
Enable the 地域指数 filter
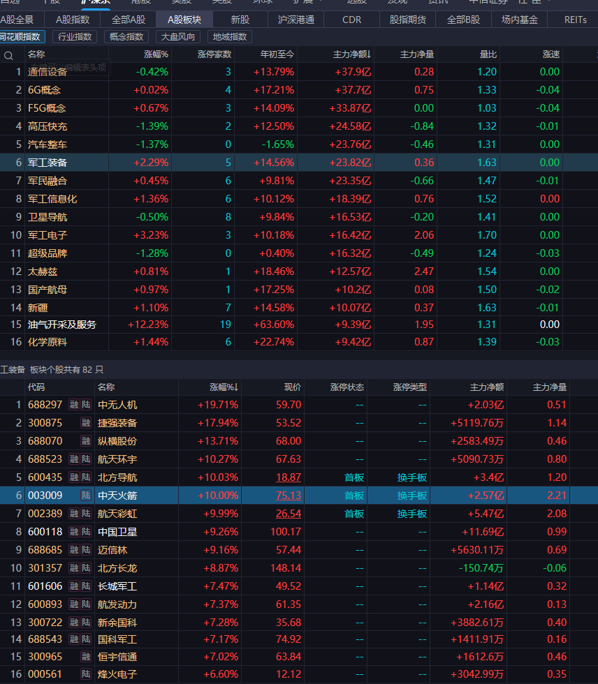[x=230, y=37]
